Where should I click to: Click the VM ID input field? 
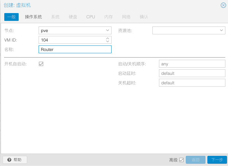click(71, 40)
